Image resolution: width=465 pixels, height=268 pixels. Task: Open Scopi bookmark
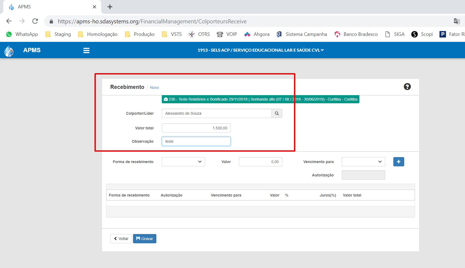tap(422, 34)
